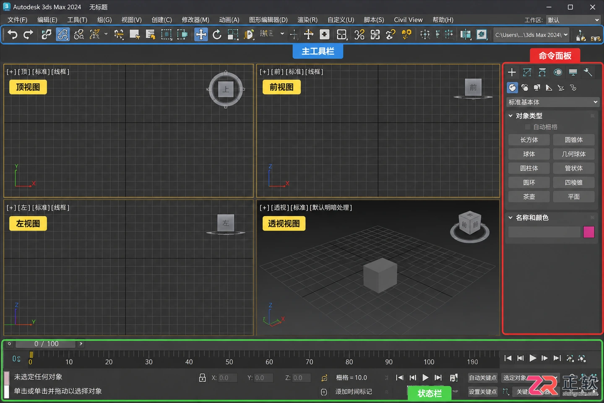
Task: Click the 几何球体 geosphere button
Action: tap(574, 154)
